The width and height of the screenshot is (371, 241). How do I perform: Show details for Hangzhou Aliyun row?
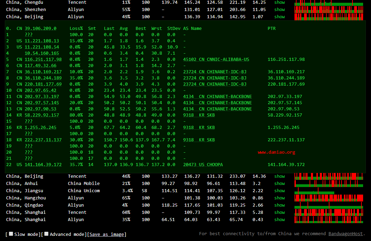(x=279, y=198)
